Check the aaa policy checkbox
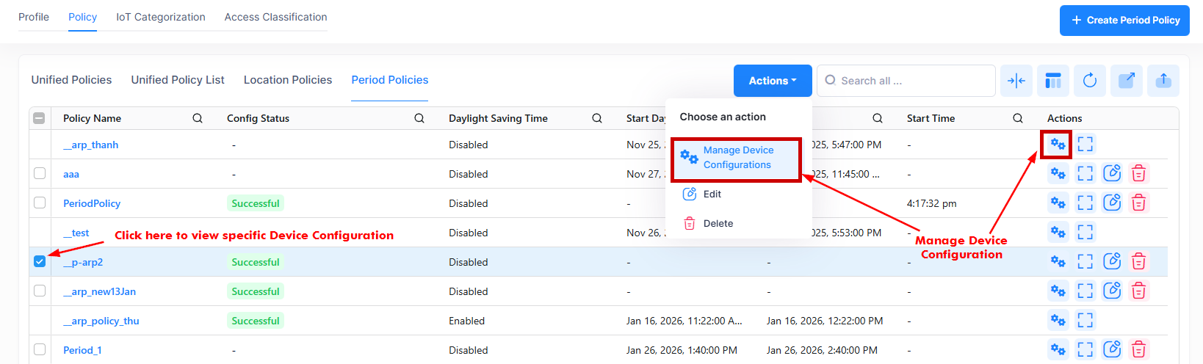Screen dimensions: 1203x364 (40, 174)
